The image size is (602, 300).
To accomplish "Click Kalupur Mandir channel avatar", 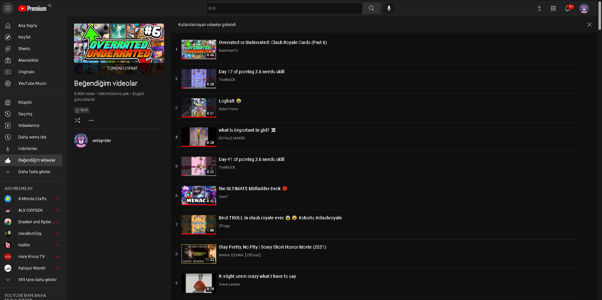I will point(8,268).
